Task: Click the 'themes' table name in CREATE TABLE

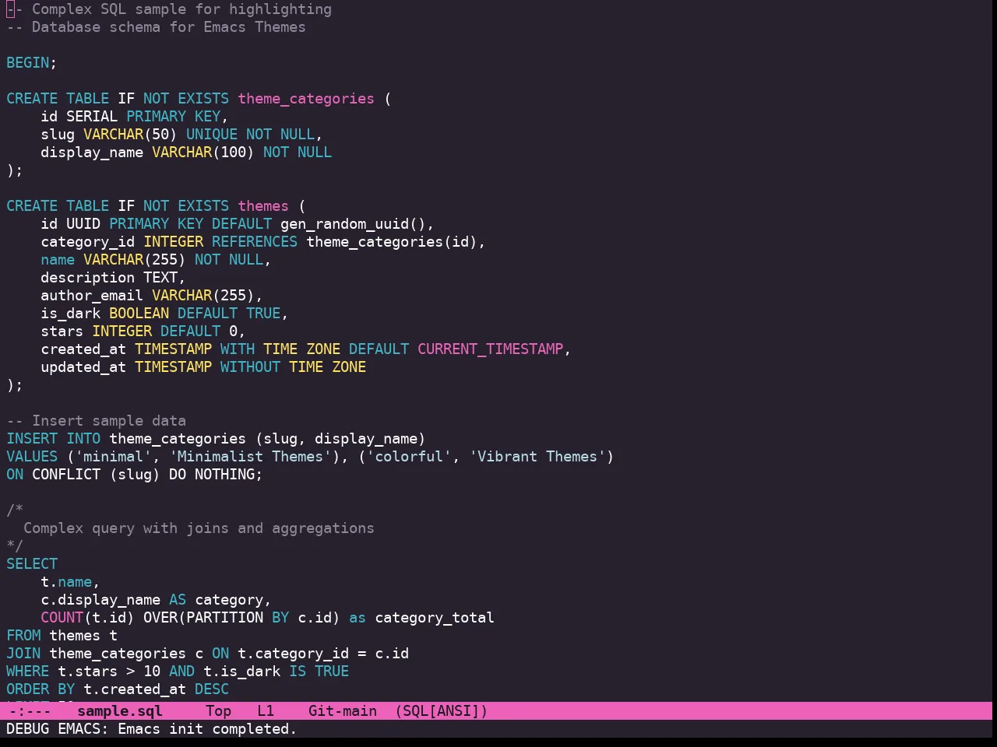Action: pyautogui.click(x=263, y=206)
